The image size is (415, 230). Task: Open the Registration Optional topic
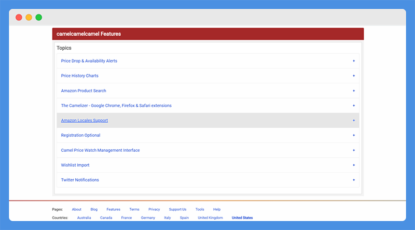click(80, 135)
